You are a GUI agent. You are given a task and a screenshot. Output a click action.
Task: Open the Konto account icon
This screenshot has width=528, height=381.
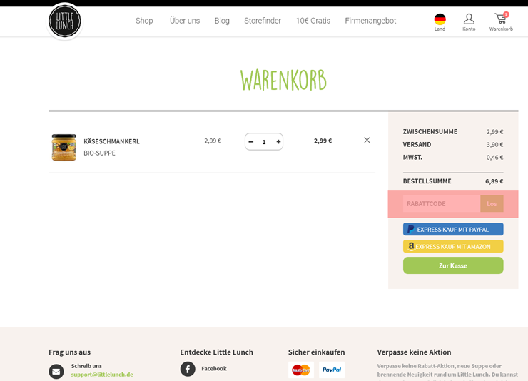(469, 22)
